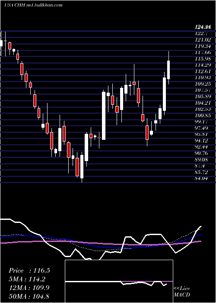The height and width of the screenshot is (303, 216).
Task: Select the 92.44 price axis label
Action: pyautogui.click(x=202, y=147)
